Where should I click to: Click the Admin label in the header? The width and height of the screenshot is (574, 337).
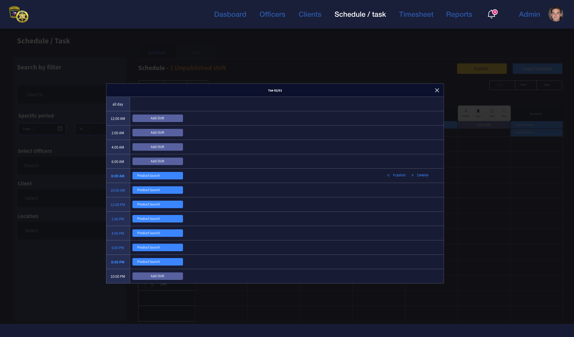[529, 14]
